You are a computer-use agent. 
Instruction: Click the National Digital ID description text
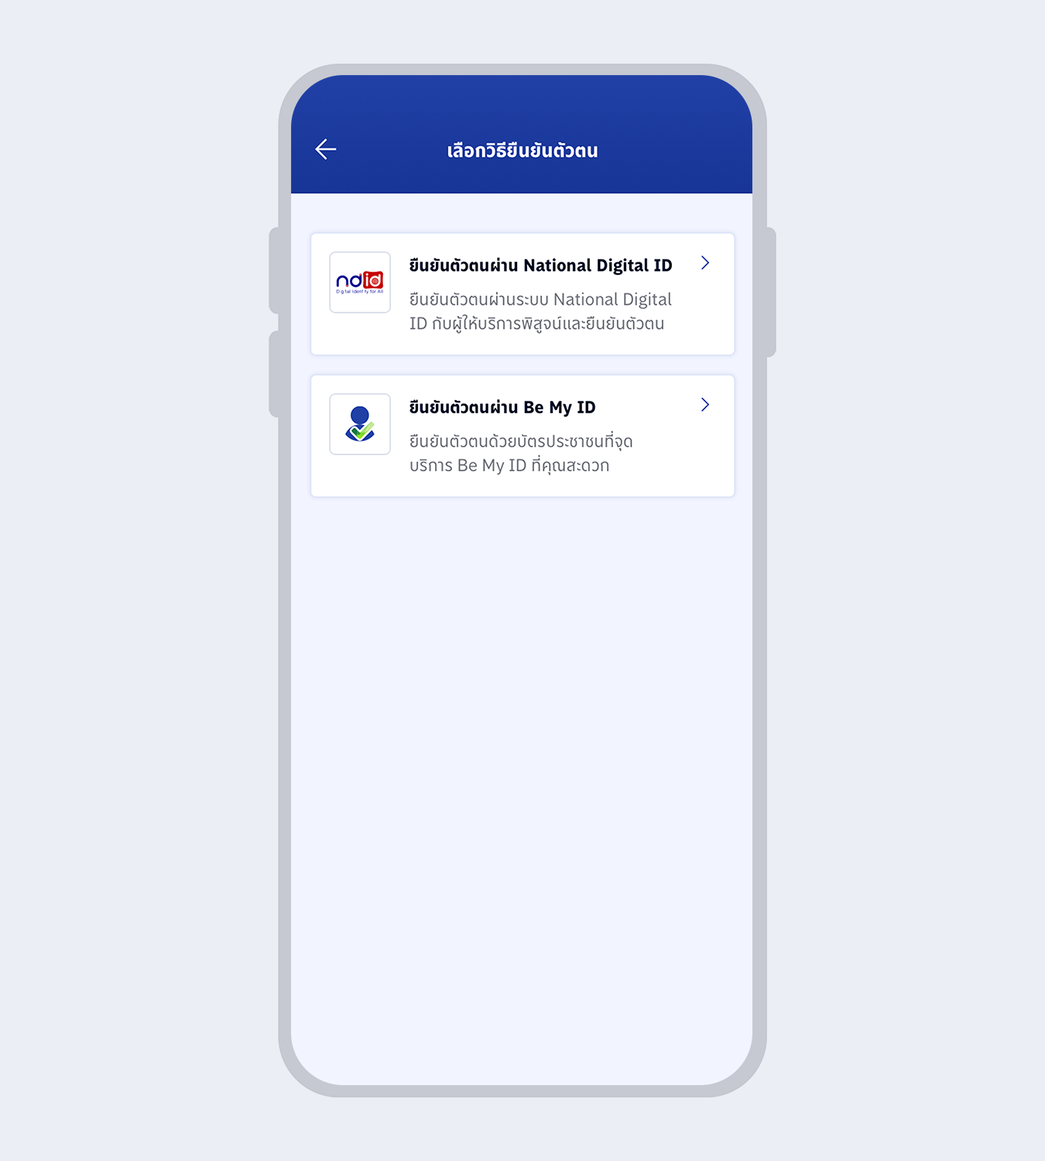pyautogui.click(x=540, y=311)
